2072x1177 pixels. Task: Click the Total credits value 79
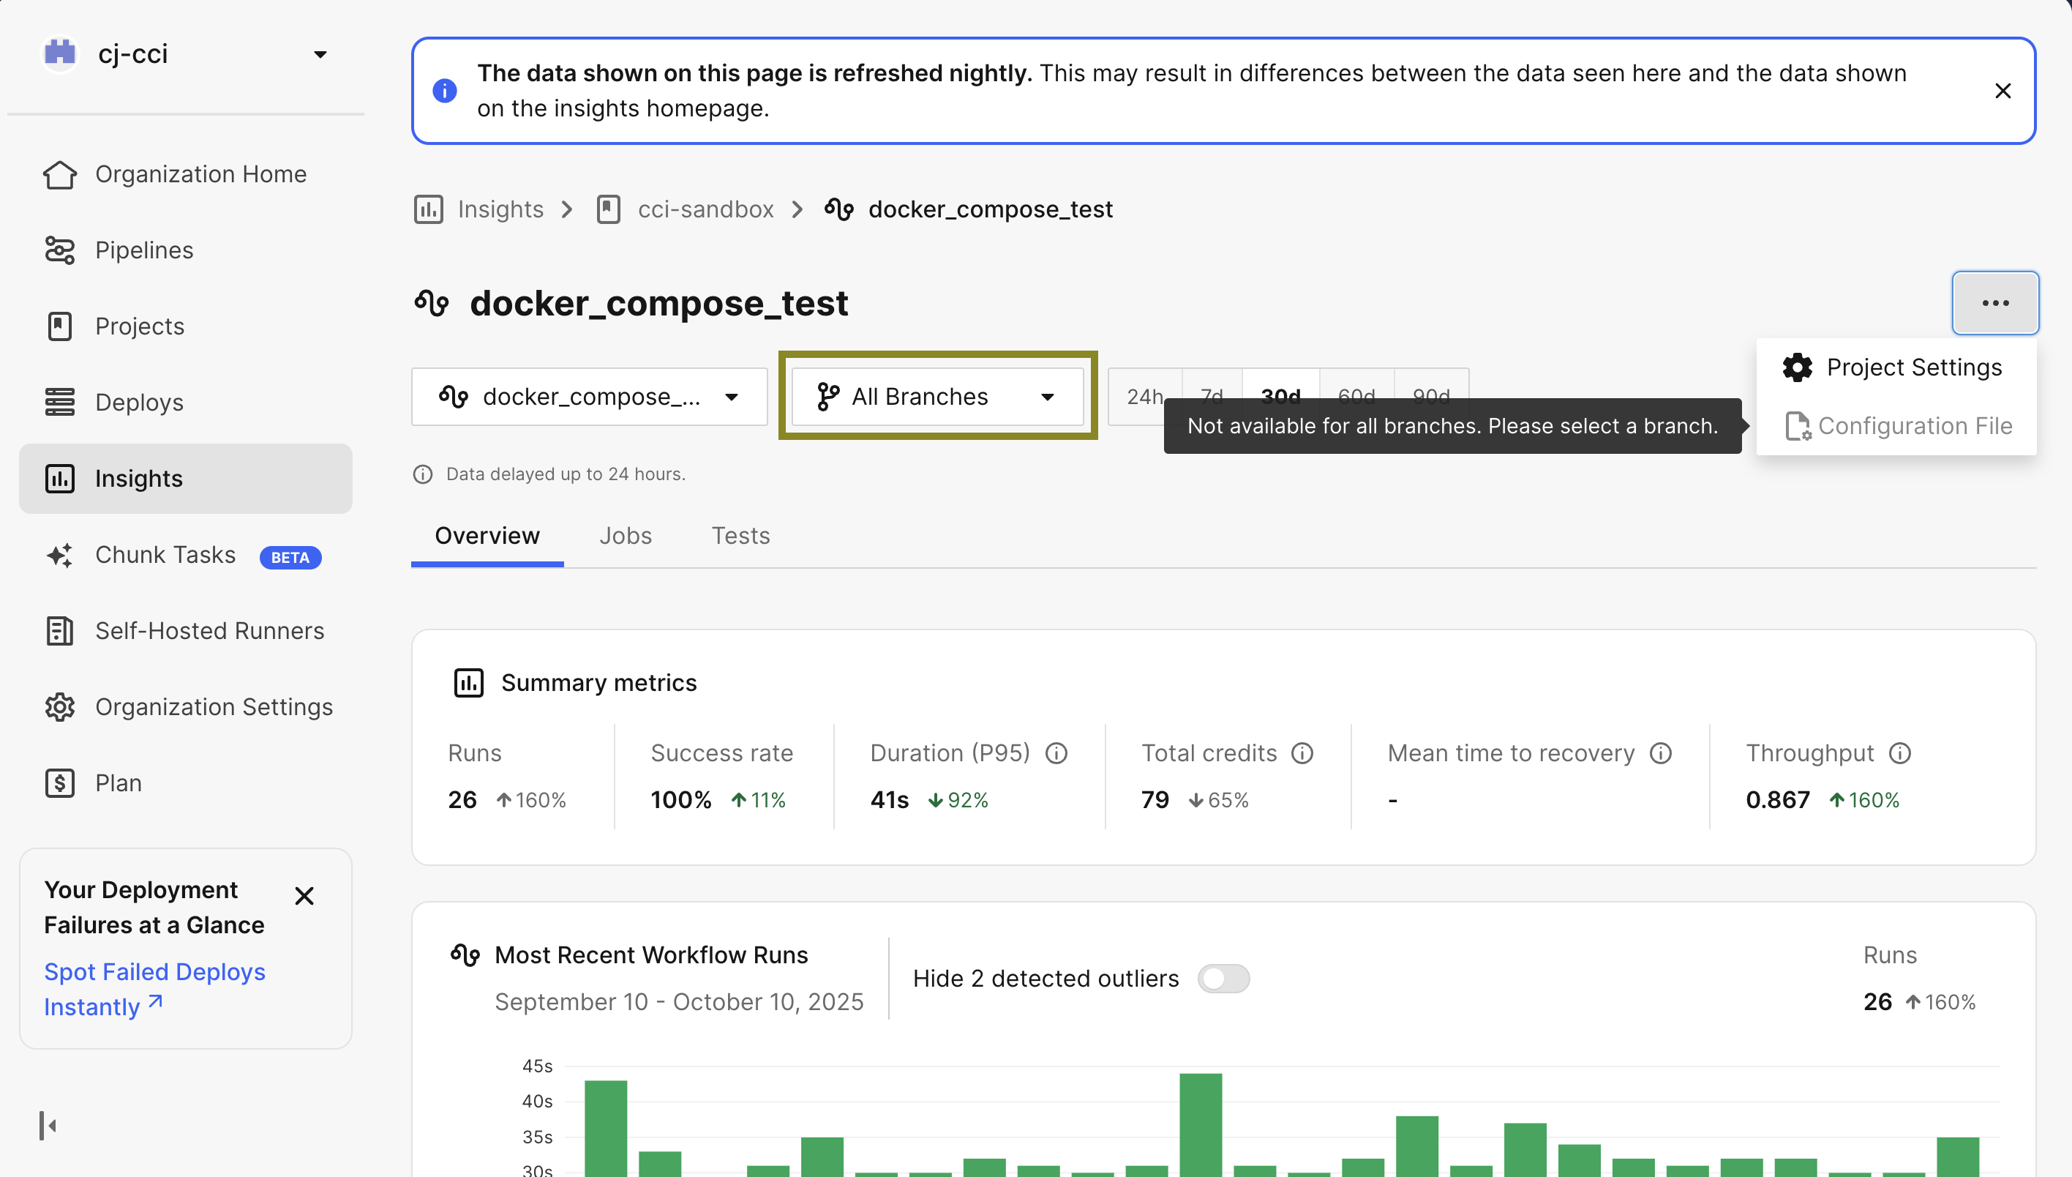tap(1155, 800)
